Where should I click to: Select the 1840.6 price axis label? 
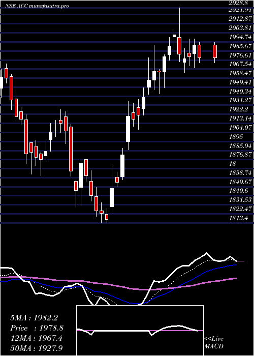238,191
